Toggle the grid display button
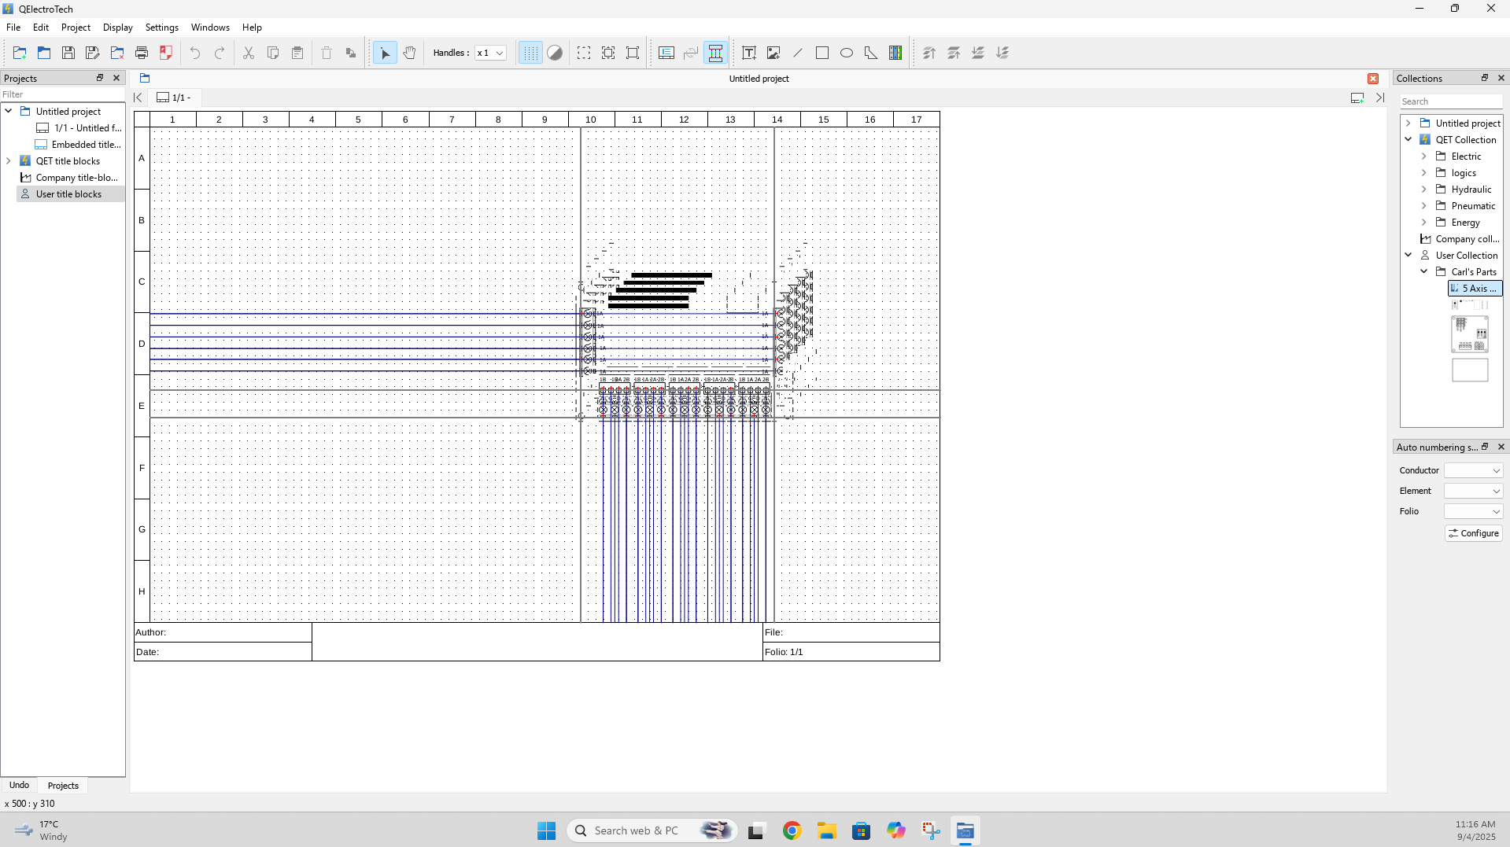This screenshot has height=847, width=1510. coord(530,53)
